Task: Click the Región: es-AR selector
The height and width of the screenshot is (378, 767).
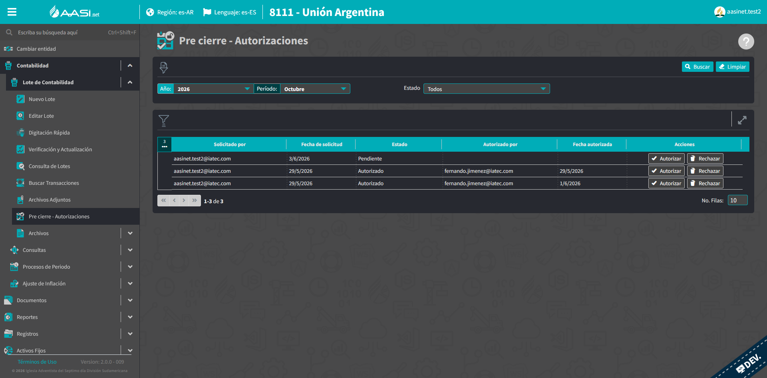Action: click(x=170, y=12)
